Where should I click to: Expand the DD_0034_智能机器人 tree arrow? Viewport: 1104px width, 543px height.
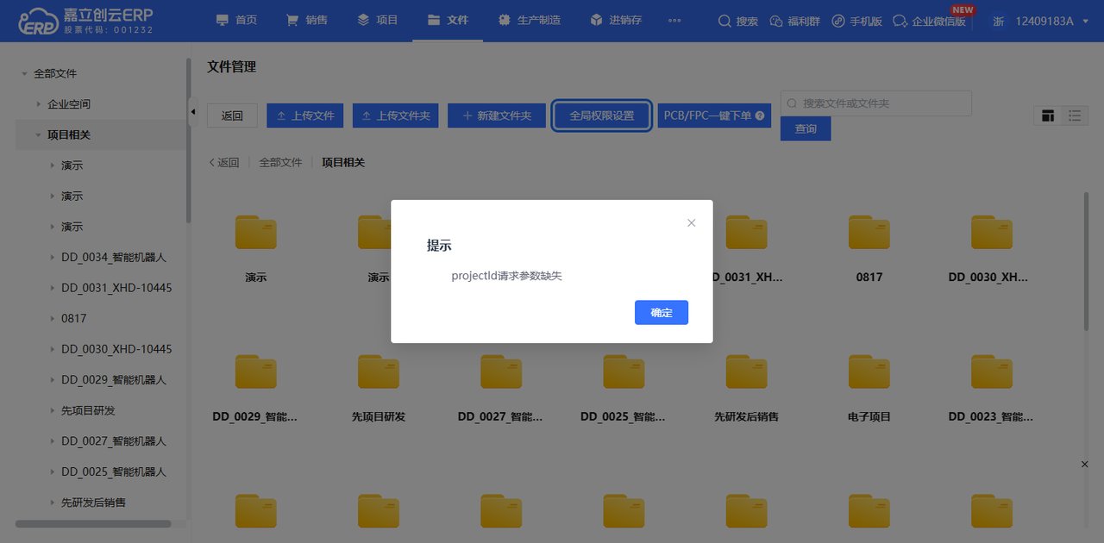[52, 258]
